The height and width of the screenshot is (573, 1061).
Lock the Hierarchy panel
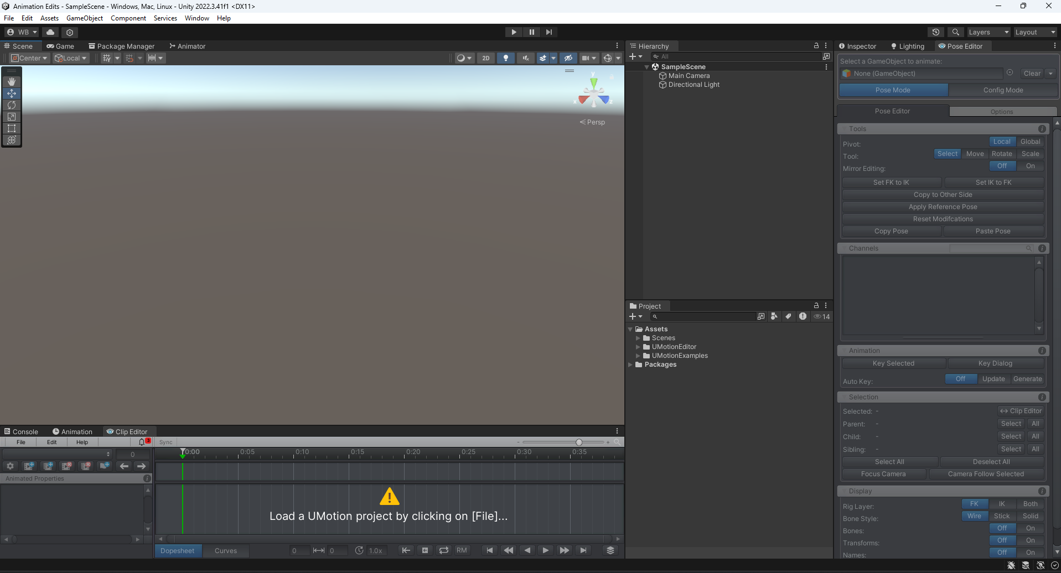pyautogui.click(x=816, y=46)
